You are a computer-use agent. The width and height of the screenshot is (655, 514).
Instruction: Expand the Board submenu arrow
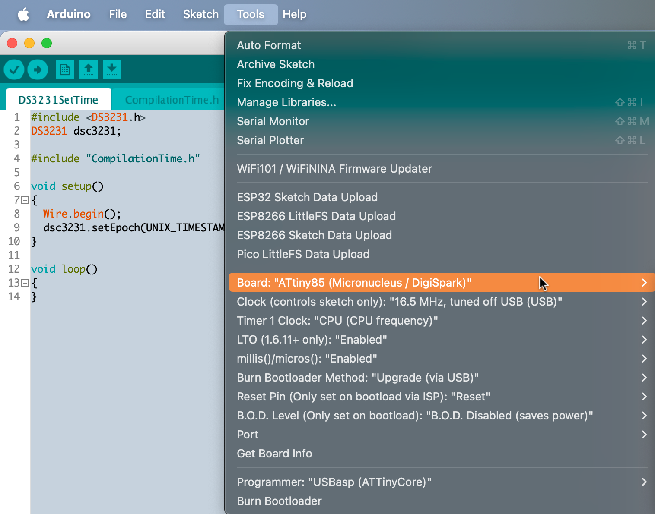click(x=644, y=283)
